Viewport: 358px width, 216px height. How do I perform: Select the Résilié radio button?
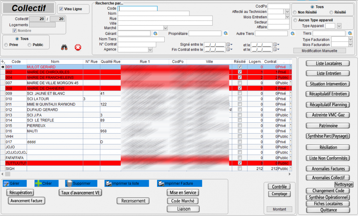(x=331, y=12)
